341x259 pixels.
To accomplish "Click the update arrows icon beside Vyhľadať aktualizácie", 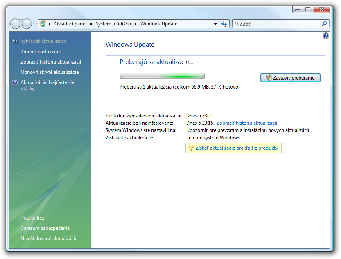I will click(x=15, y=41).
